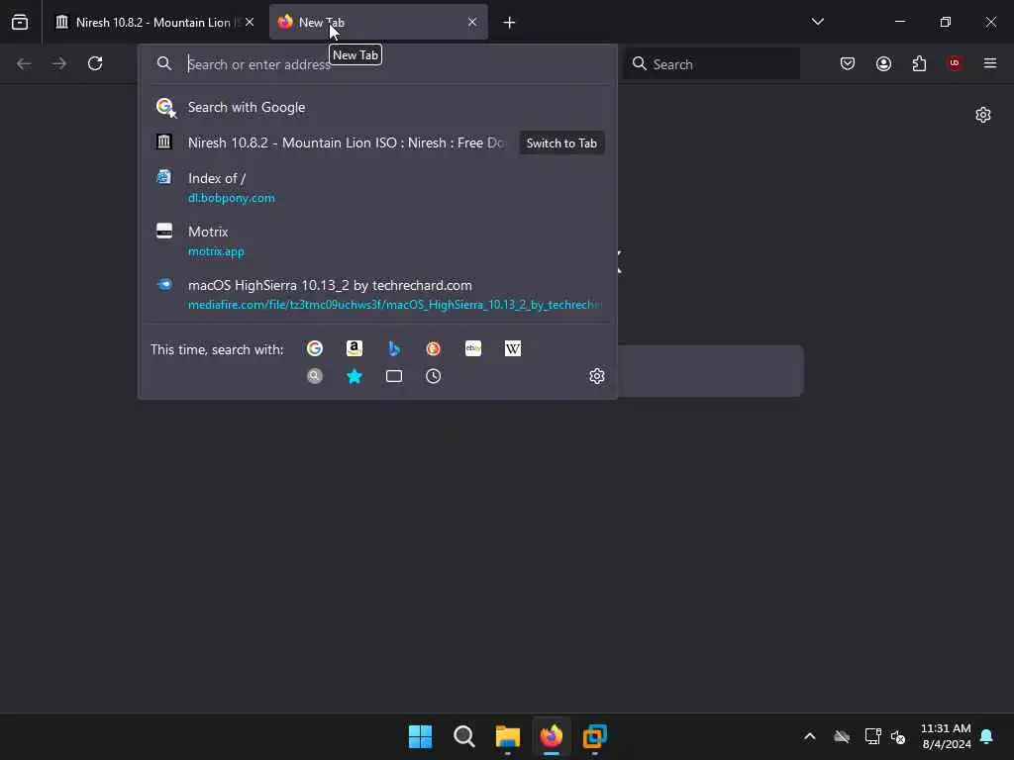The width and height of the screenshot is (1014, 760).
Task: Open the dl.bobpony.com link
Action: tap(232, 198)
